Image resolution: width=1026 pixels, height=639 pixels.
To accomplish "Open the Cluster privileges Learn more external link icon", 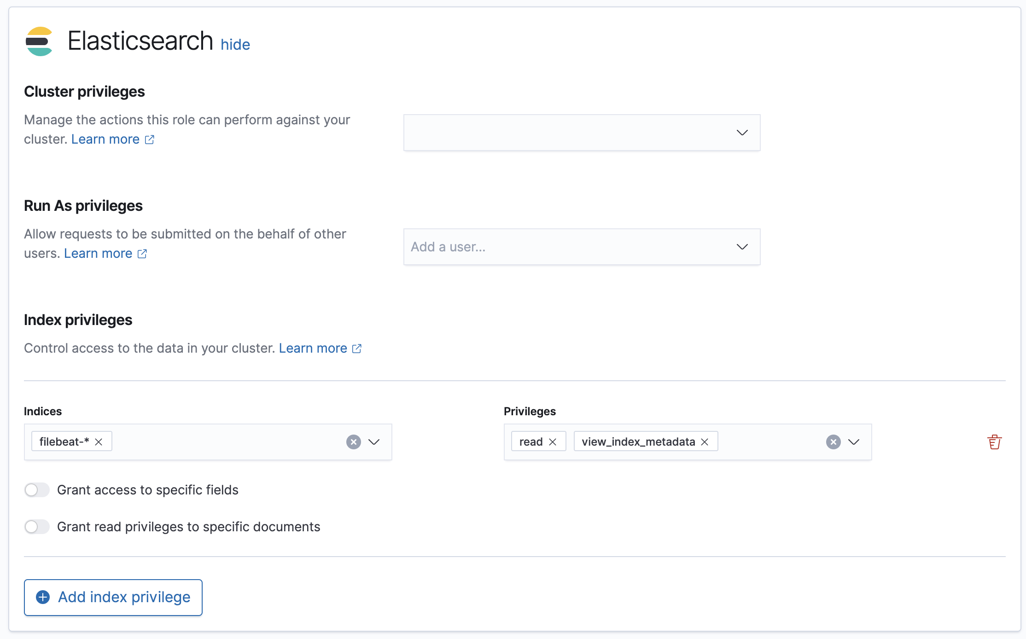I will tap(149, 139).
